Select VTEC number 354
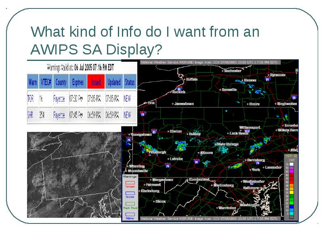The height and width of the screenshot is (242, 323). (x=42, y=115)
